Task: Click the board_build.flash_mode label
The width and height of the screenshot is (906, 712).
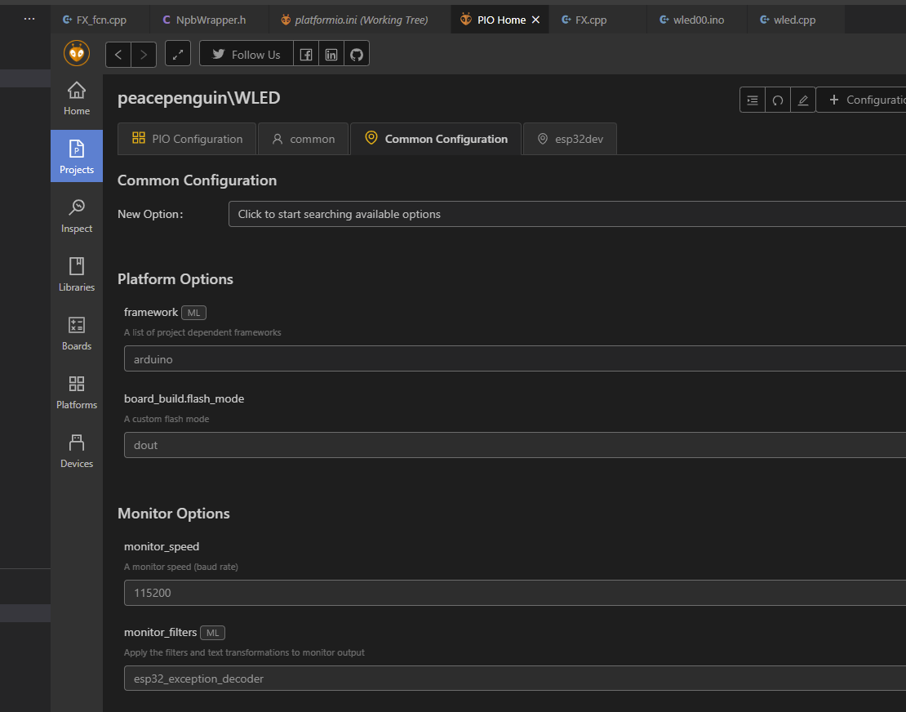Action: [x=184, y=398]
